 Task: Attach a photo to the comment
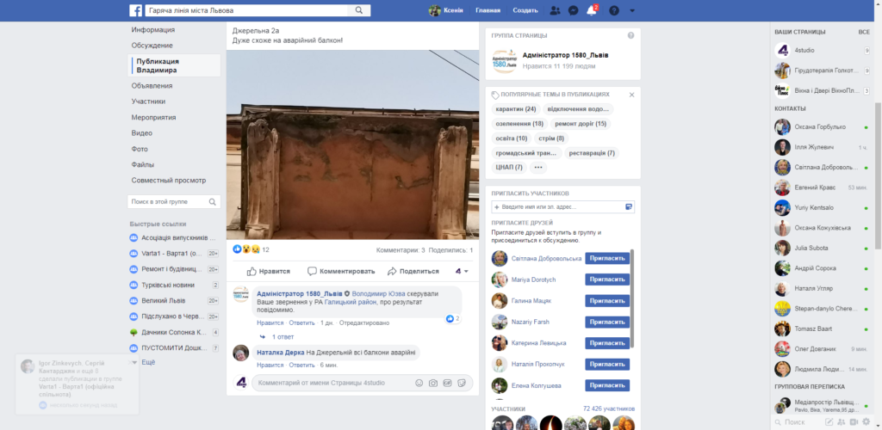(433, 383)
